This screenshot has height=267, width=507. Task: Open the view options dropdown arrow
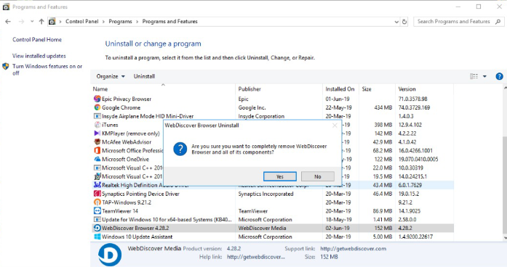point(484,76)
